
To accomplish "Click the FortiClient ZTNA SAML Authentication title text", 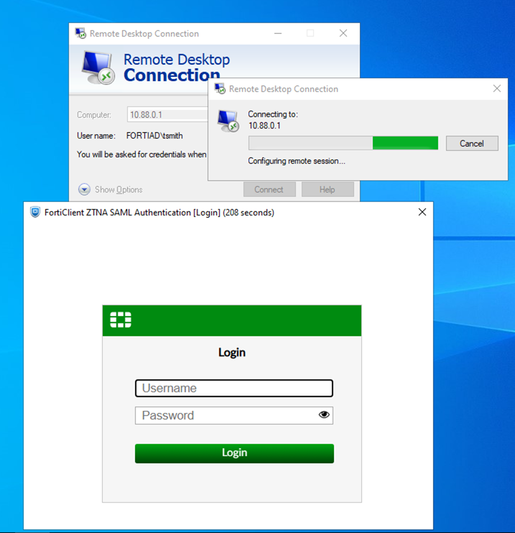I will pos(159,212).
